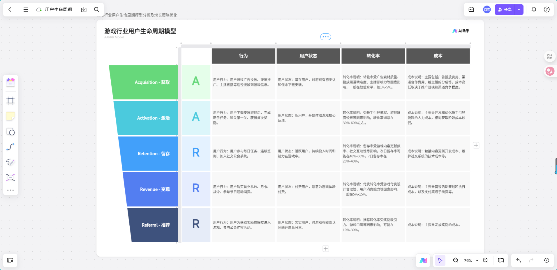Click the plus below the AARRR table
Screen dimensions: 557x270
326,248
